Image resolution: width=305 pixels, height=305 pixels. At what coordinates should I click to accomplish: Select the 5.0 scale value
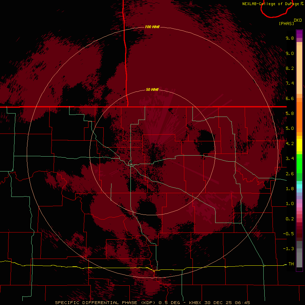pos(290,128)
